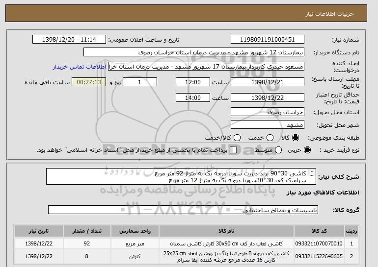Click the validity hour field 14:00
The width and height of the screenshot is (378, 267).
click(x=193, y=97)
